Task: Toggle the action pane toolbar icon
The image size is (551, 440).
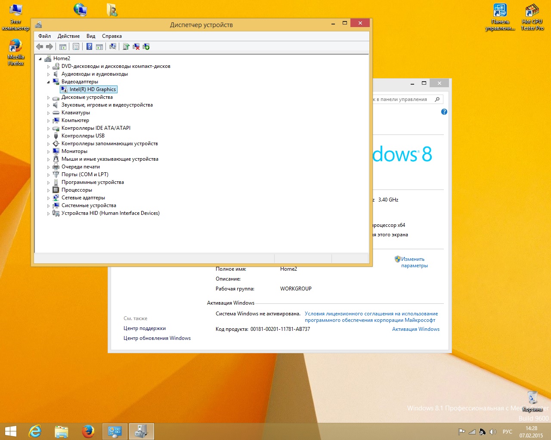Action: point(99,46)
